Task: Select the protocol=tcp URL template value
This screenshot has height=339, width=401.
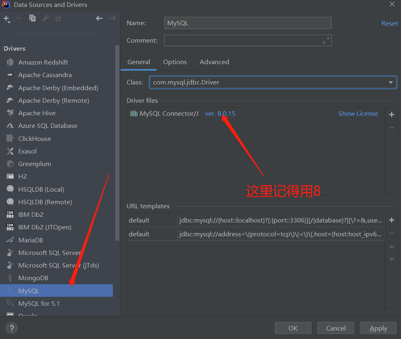Action: click(280, 234)
